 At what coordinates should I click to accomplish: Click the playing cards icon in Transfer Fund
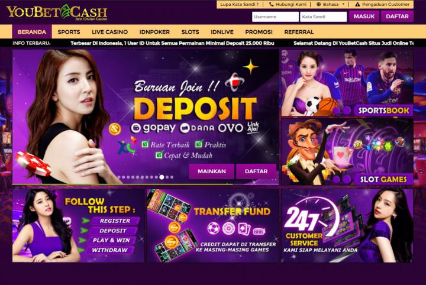[x=244, y=229]
